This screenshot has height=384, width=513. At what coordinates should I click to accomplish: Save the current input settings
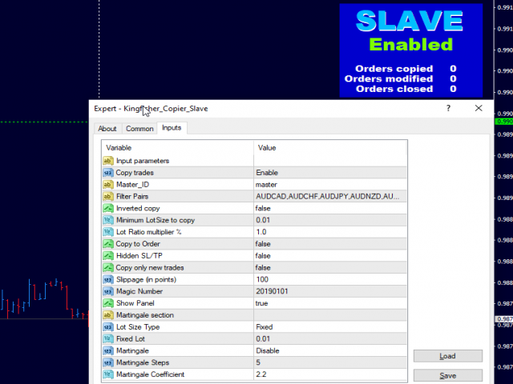coord(447,375)
